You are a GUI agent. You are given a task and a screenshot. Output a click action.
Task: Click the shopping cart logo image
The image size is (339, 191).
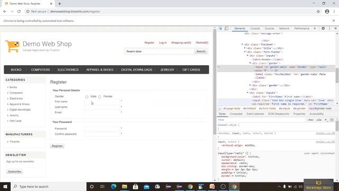coord(12,46)
